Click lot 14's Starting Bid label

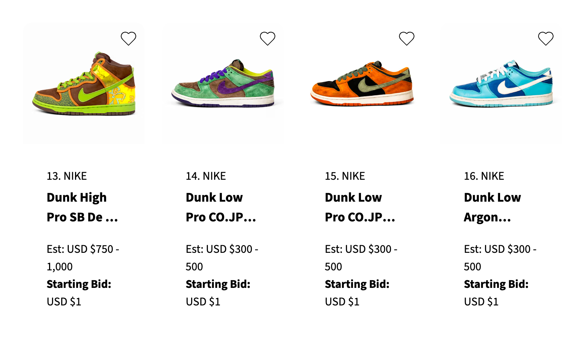point(218,284)
